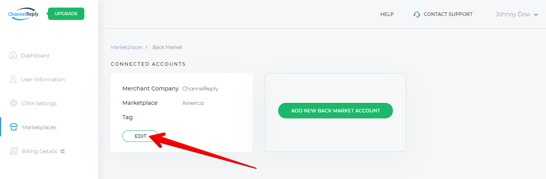Viewport: 546px width, 179px height.
Task: Add a new Back Market account
Action: [335, 110]
